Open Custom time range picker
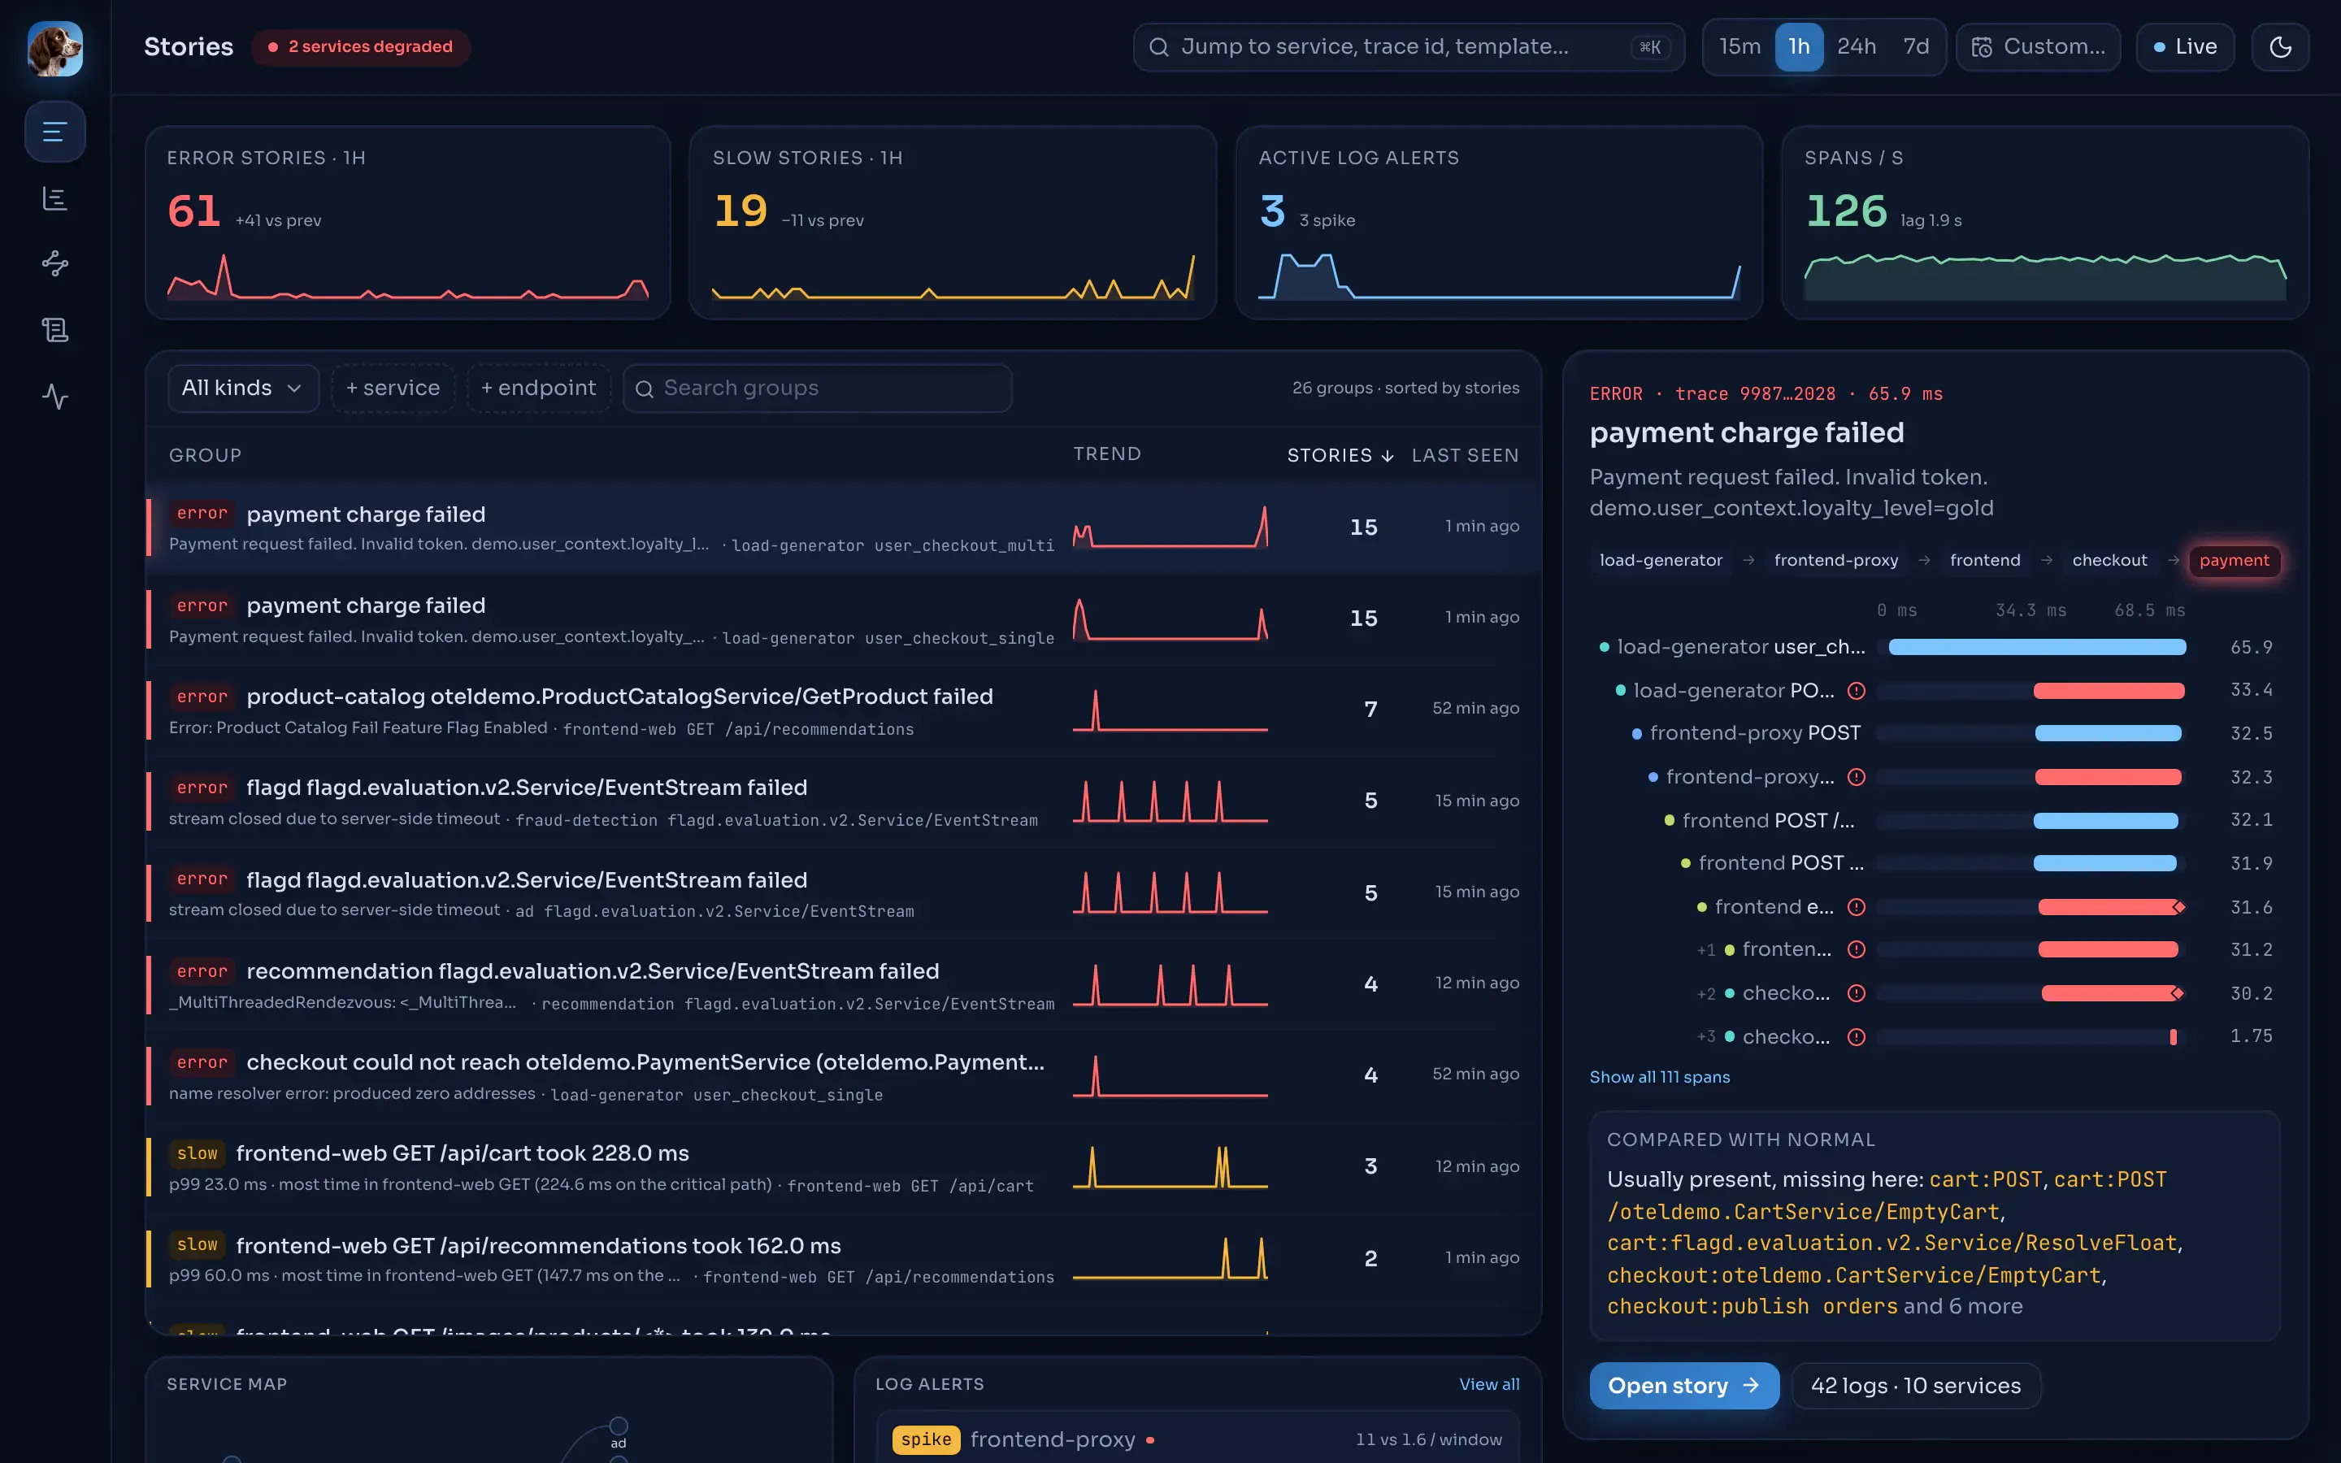Screen dimensions: 2341x1463 pos(2039,46)
